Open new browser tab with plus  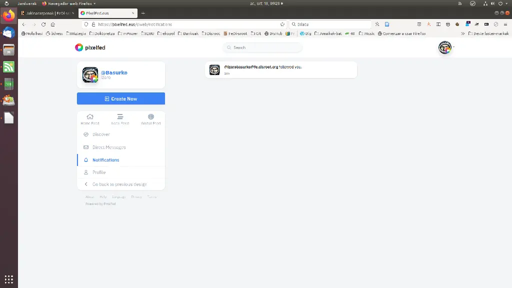click(x=143, y=13)
